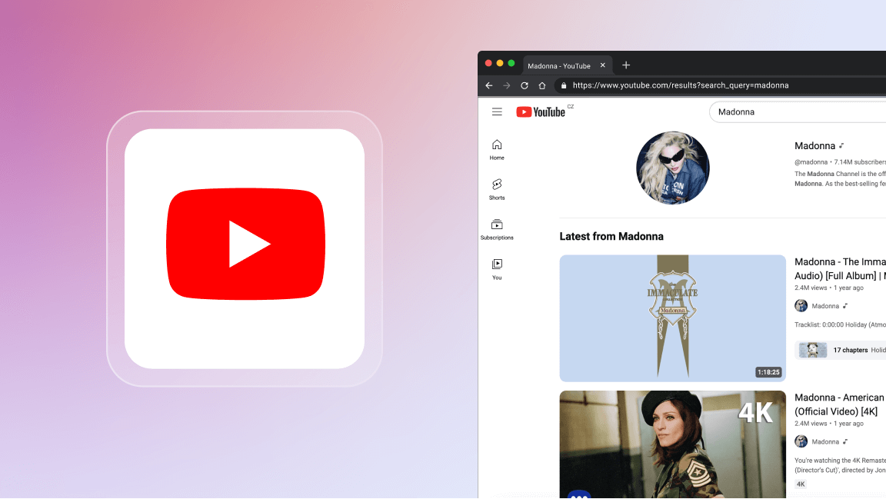Open the Home icon in the sidebar
The height and width of the screenshot is (499, 886).
(x=497, y=146)
